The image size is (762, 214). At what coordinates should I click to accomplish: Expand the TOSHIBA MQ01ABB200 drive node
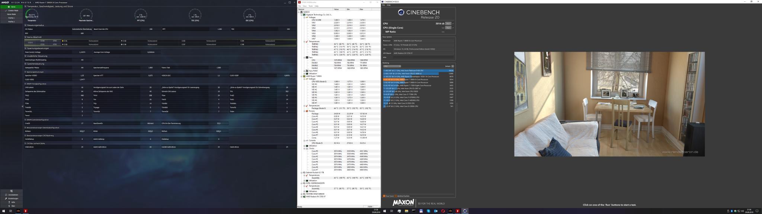(x=301, y=194)
